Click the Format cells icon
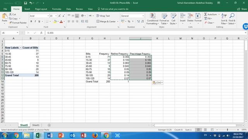 coord(198,16)
